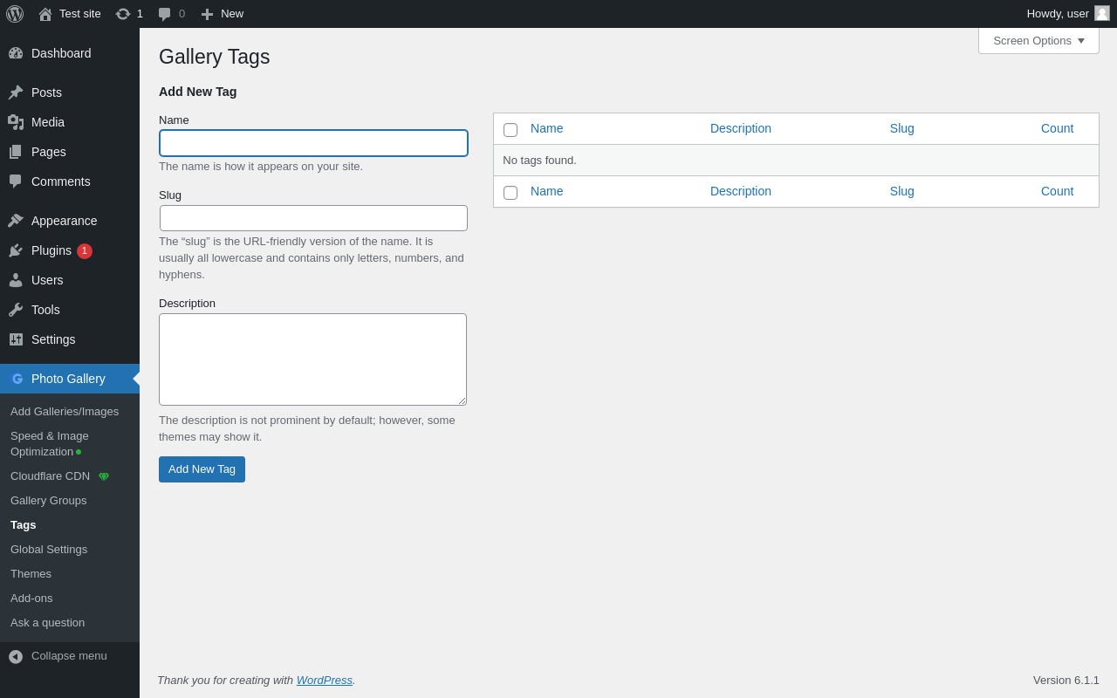Open Comments in admin menu
Image resolution: width=1117 pixels, height=698 pixels.
pos(70,181)
